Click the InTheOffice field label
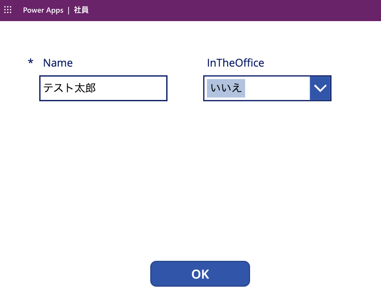The height and width of the screenshot is (303, 381). [x=236, y=63]
